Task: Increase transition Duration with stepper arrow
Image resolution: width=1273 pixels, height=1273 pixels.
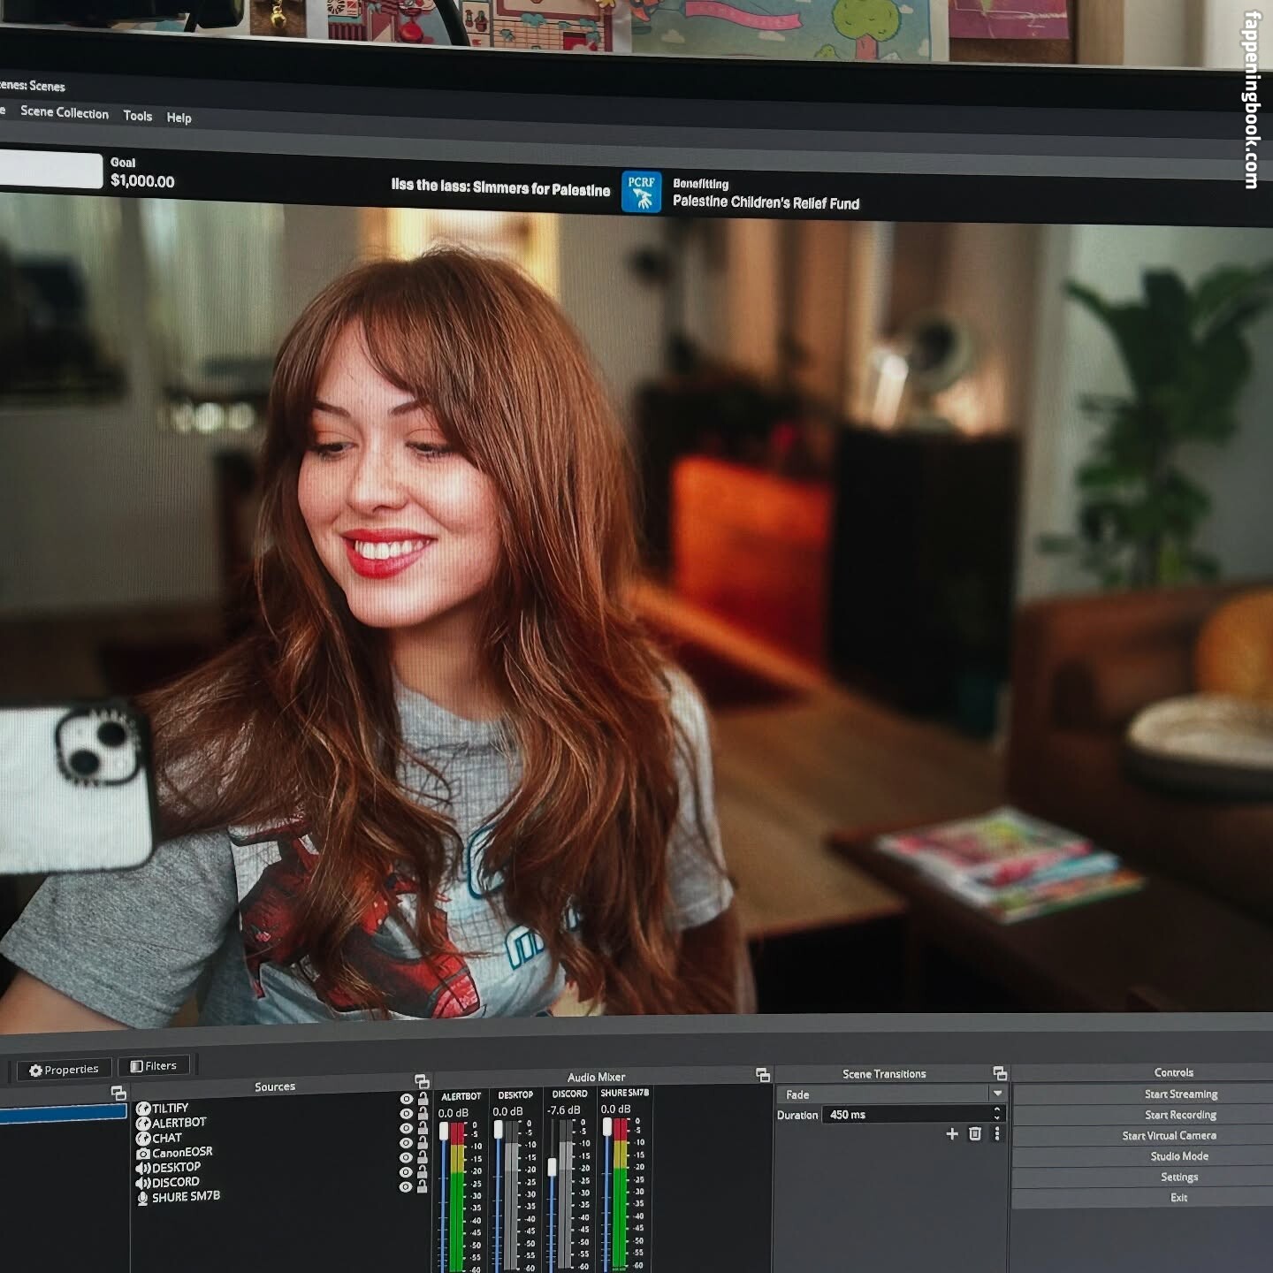Action: point(997,1109)
